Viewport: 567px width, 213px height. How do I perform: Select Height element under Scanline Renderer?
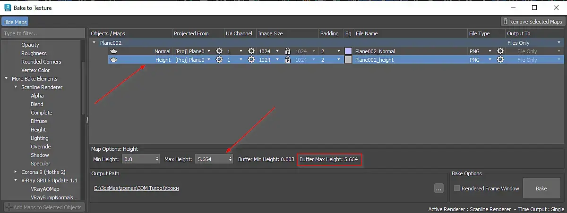tap(38, 130)
